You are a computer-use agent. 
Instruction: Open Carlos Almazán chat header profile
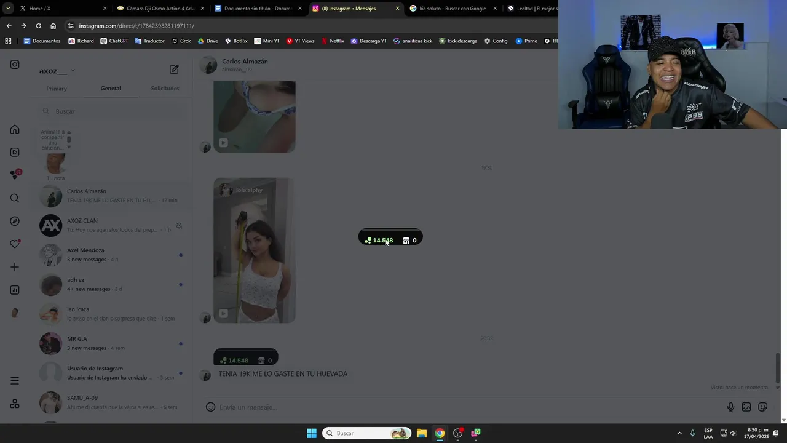coord(234,65)
